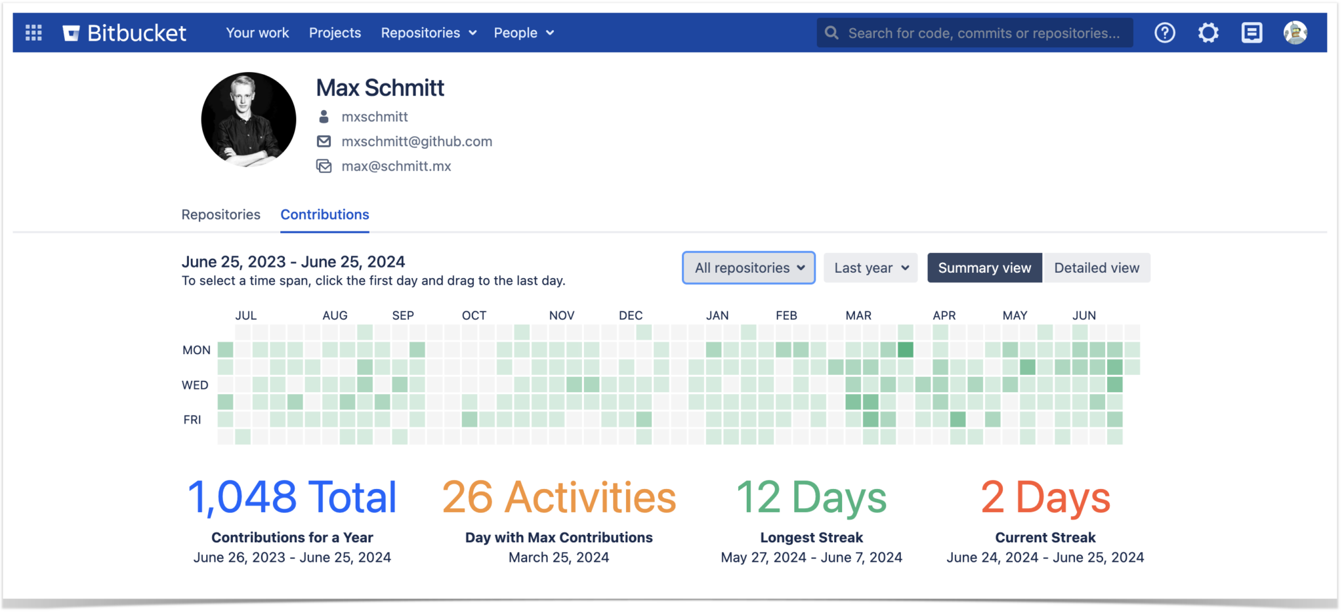Click the search magnifier icon

pos(831,32)
